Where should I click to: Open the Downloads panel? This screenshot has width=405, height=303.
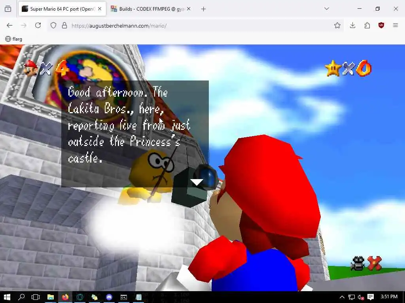click(x=352, y=26)
